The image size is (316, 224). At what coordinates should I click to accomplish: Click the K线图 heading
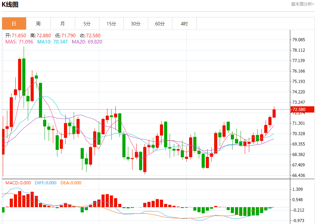pos(10,5)
